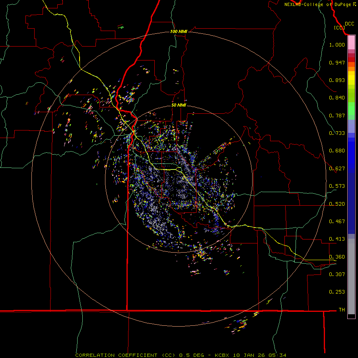Screen dimensions: 358x358
Task: Click the 1.000 legend value
Action: 337,45
